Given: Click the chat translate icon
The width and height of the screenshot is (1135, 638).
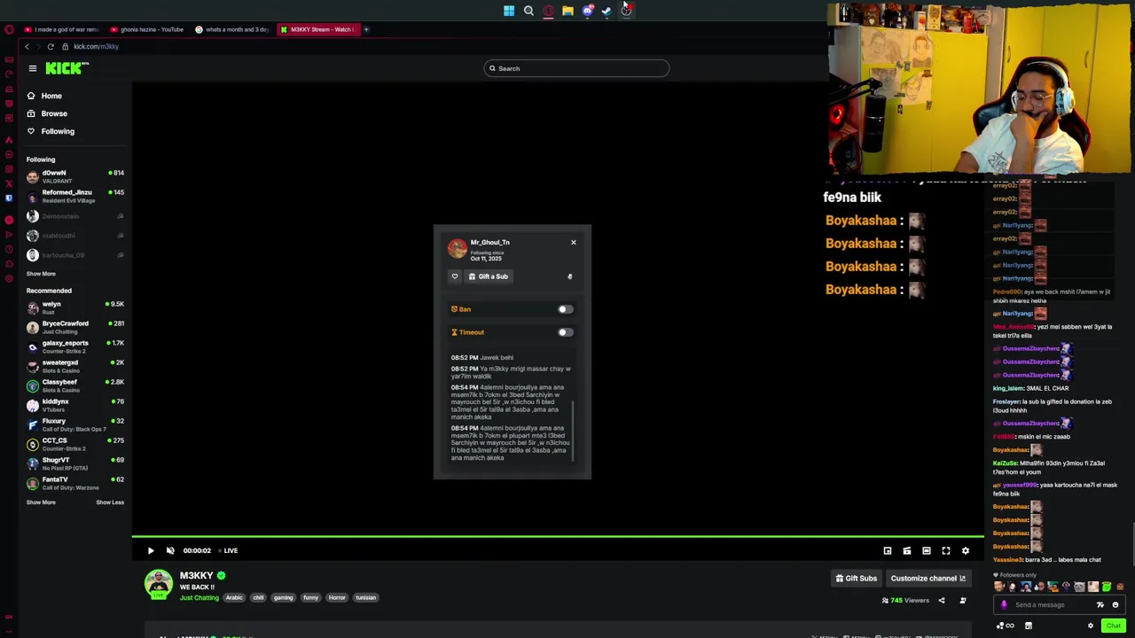Looking at the screenshot, I should (1100, 605).
